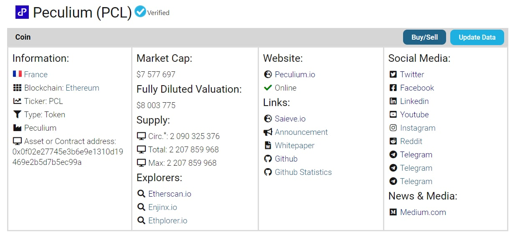Click the Update Data button

coord(477,37)
